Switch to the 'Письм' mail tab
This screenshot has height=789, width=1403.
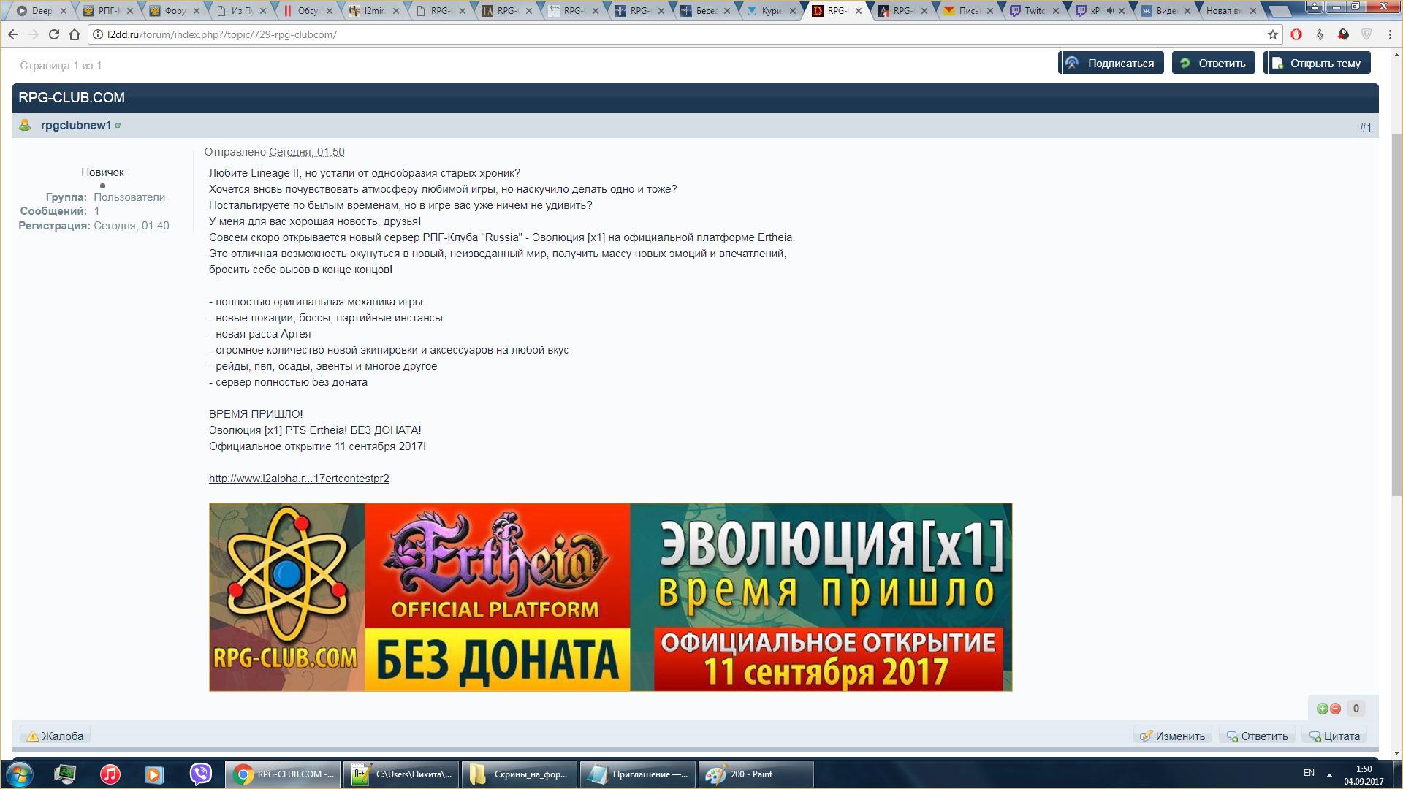click(x=969, y=11)
